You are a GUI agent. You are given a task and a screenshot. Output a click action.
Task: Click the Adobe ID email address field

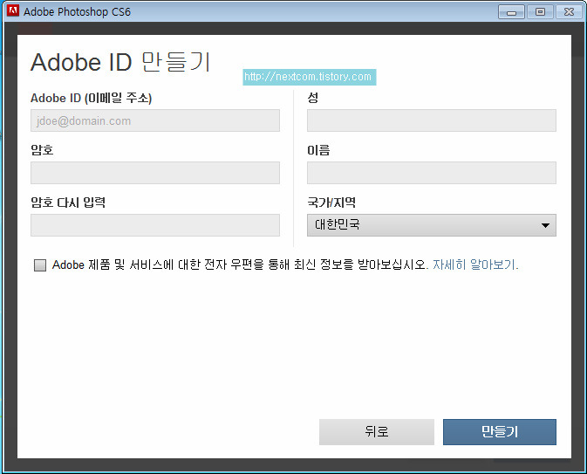(155, 120)
